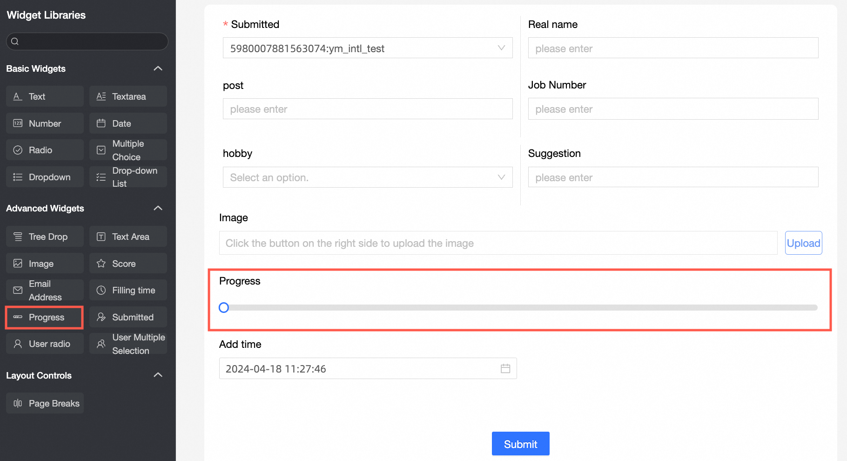Collapse the Advanced Widgets section
This screenshot has height=461, width=847.
pos(158,208)
